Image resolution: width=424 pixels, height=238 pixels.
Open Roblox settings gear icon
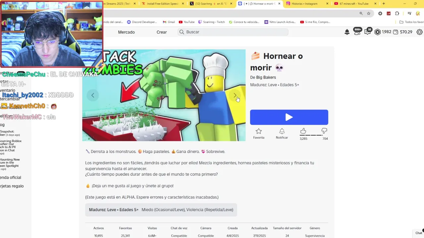tap(419, 32)
